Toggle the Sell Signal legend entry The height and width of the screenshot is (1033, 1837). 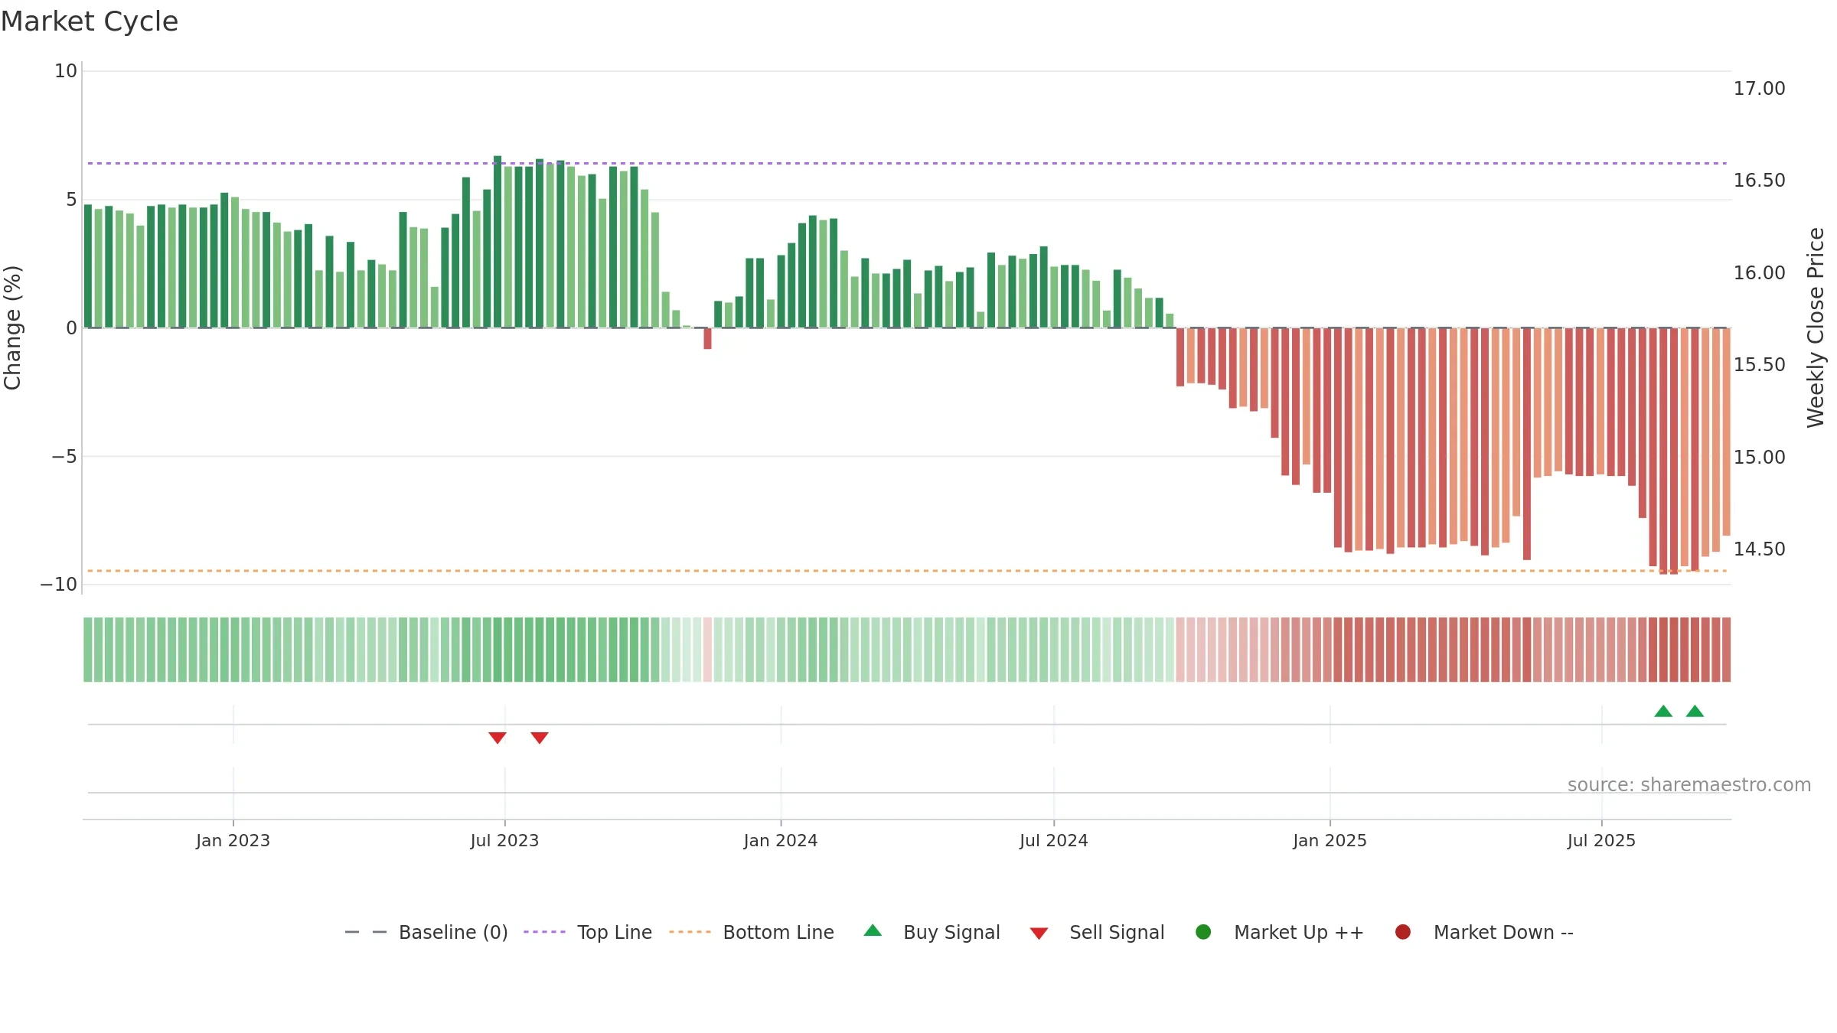[x=1097, y=932]
